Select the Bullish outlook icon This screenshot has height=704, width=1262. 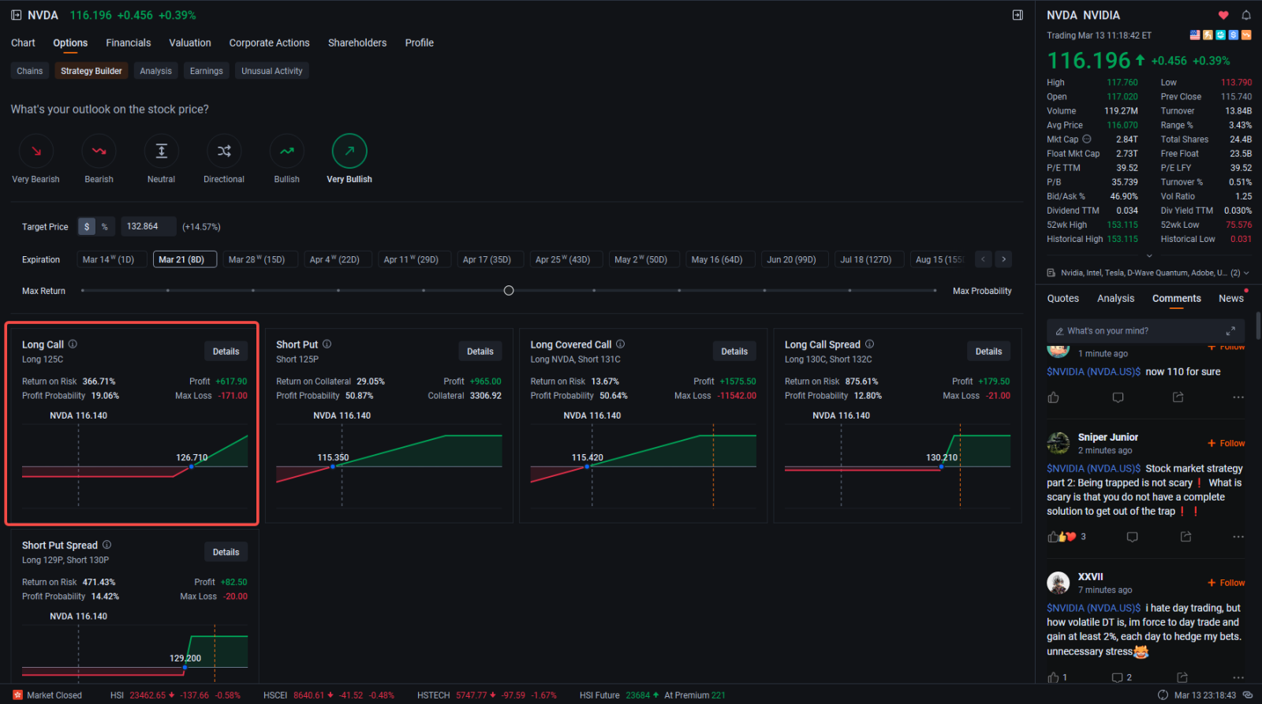[x=287, y=151]
